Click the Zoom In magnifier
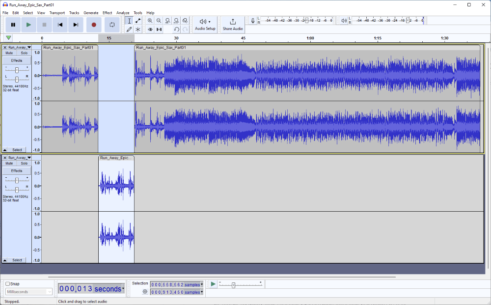The width and height of the screenshot is (491, 305). point(150,21)
